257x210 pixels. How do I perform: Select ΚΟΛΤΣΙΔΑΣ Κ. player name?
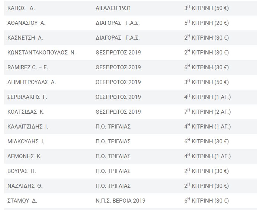[x=26, y=112]
